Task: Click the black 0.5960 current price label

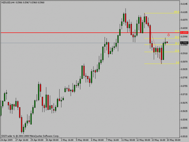Action: click(184, 43)
